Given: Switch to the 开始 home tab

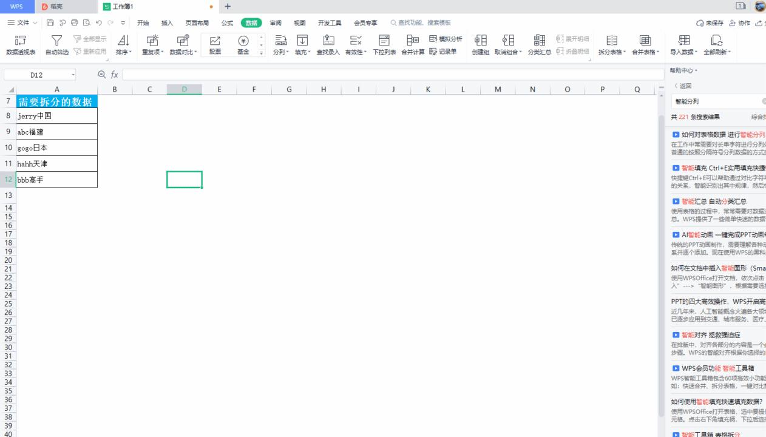Looking at the screenshot, I should pyautogui.click(x=143, y=23).
